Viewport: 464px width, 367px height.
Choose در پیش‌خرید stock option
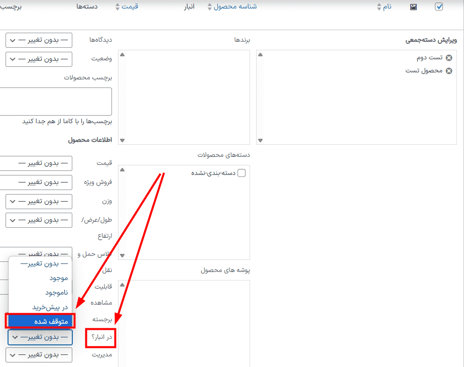coord(40,307)
